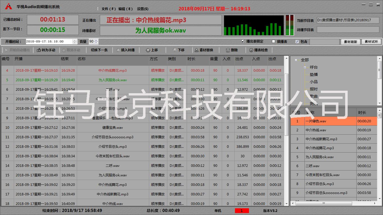Open the 设置(S) menu

pyautogui.click(x=143, y=9)
